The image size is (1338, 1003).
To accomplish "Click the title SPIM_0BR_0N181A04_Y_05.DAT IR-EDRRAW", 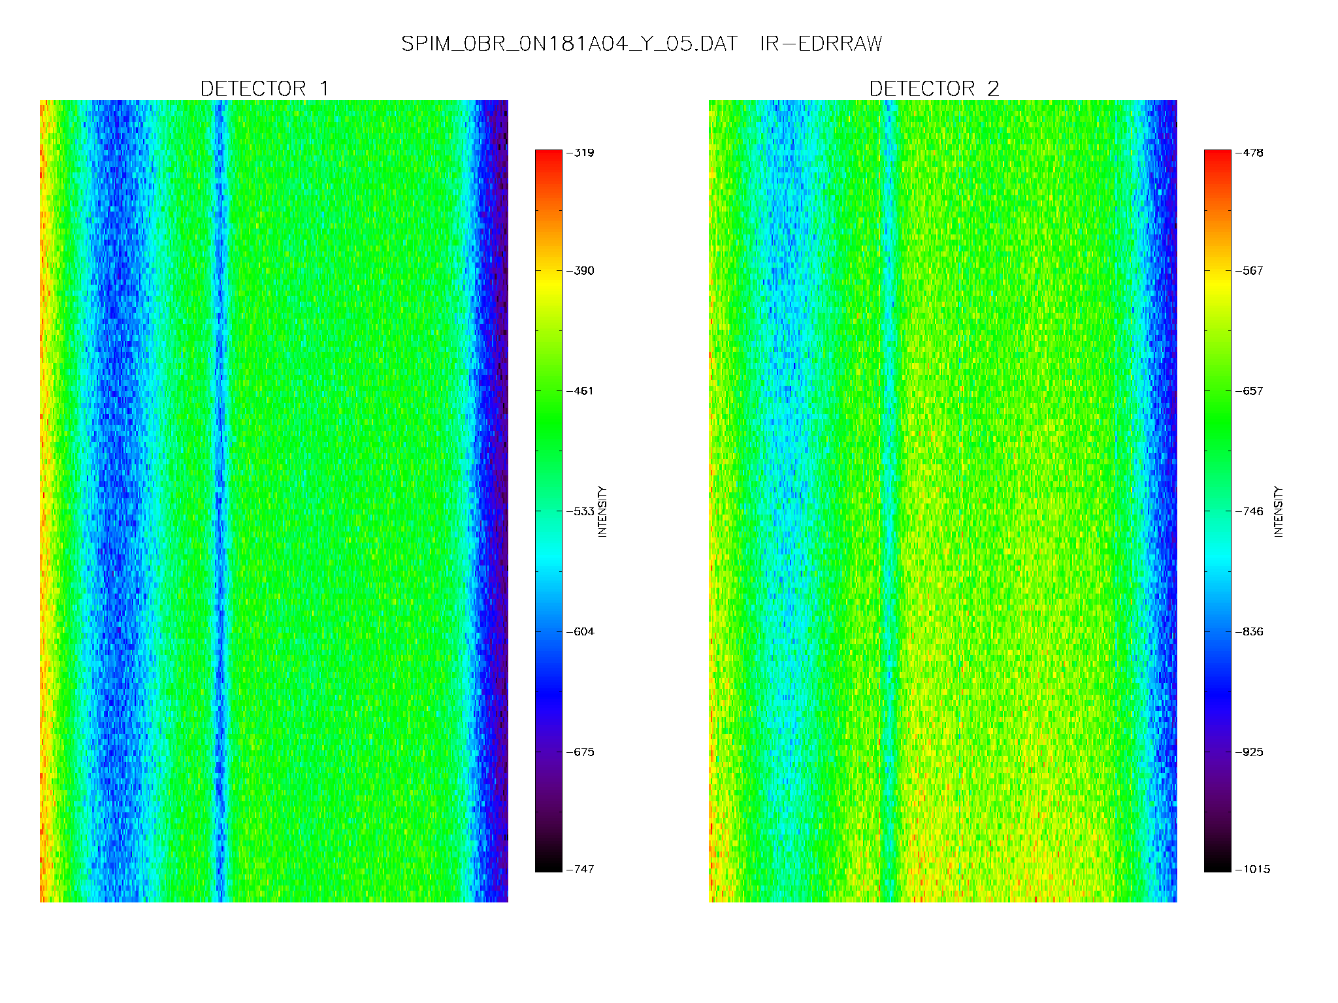I will [x=641, y=44].
